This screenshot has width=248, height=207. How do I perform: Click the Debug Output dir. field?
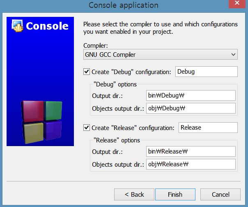[x=191, y=95]
